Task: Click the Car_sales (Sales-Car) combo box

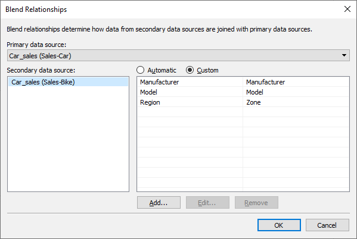Action: click(178, 55)
